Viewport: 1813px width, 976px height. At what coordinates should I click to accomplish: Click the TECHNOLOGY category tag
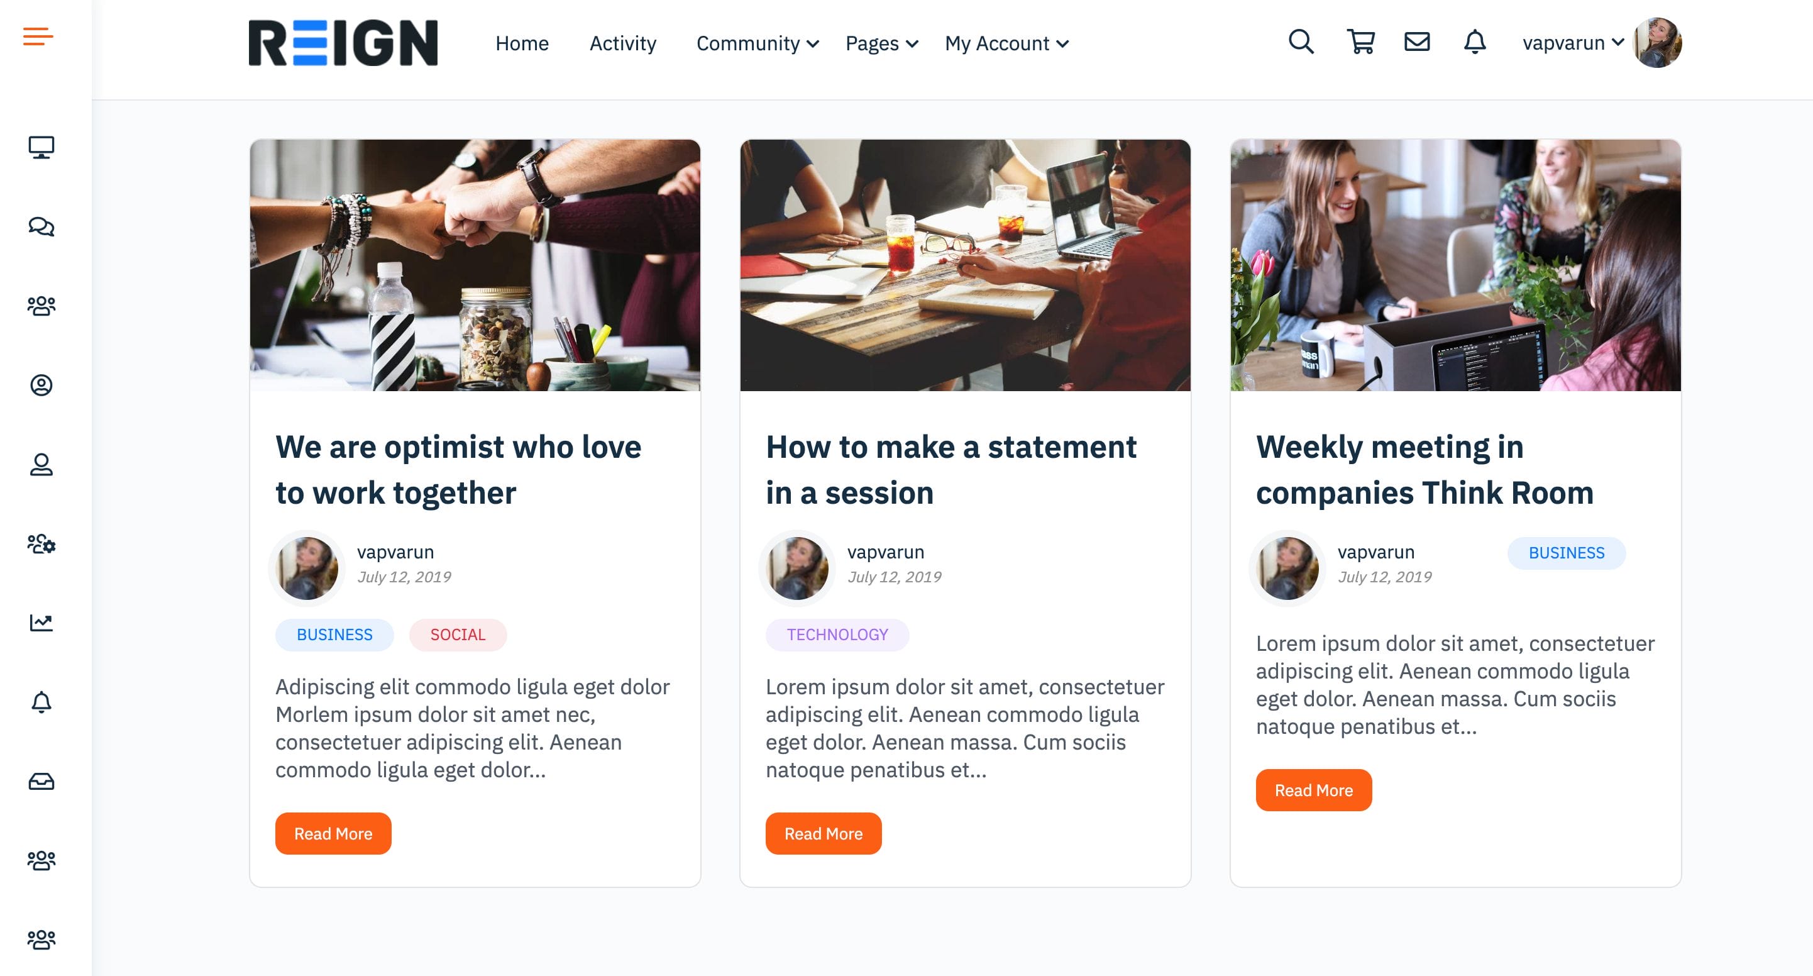point(837,635)
